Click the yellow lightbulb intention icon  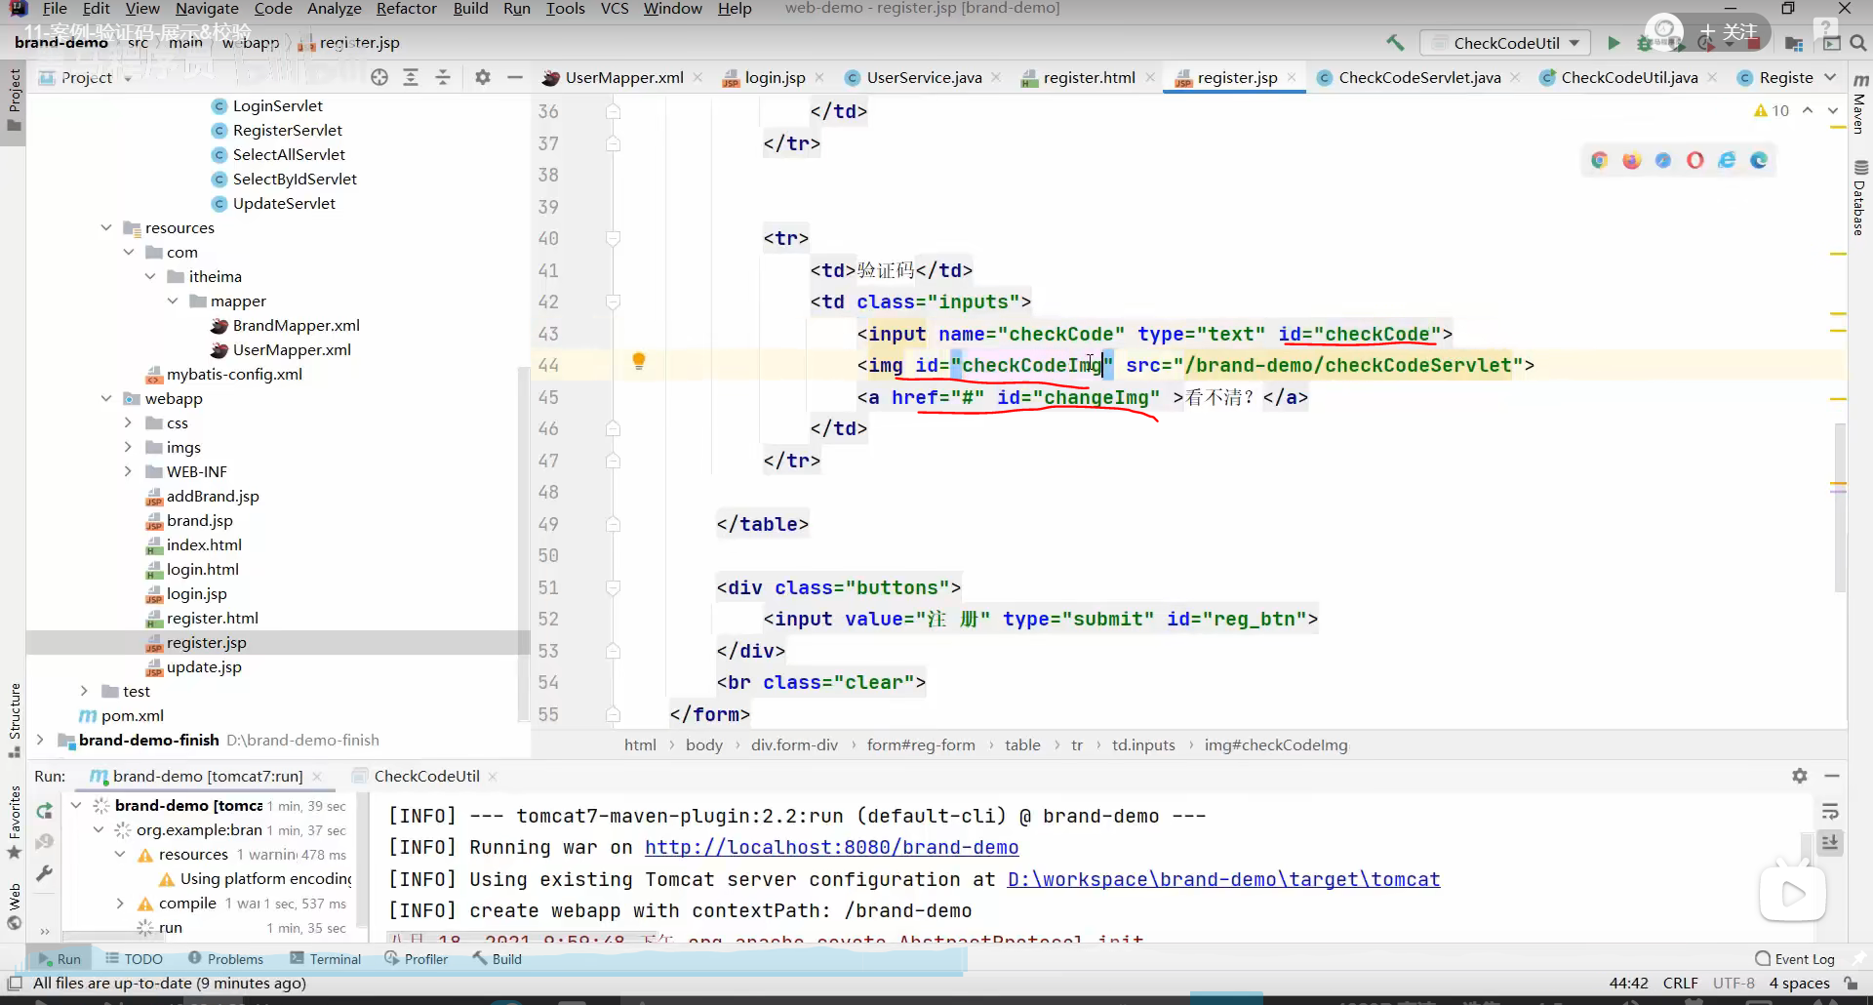pyautogui.click(x=639, y=362)
